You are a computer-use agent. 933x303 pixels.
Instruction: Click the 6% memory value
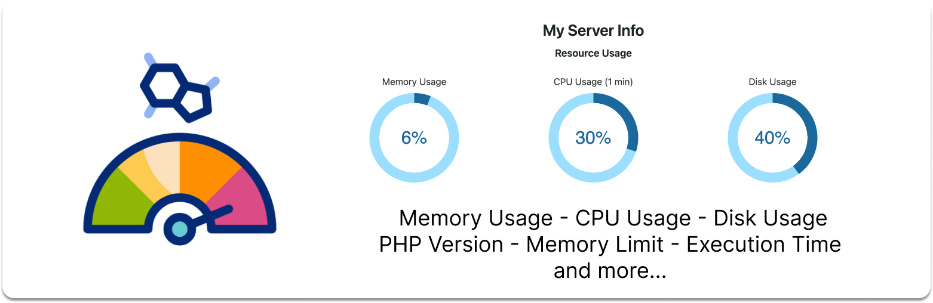414,138
